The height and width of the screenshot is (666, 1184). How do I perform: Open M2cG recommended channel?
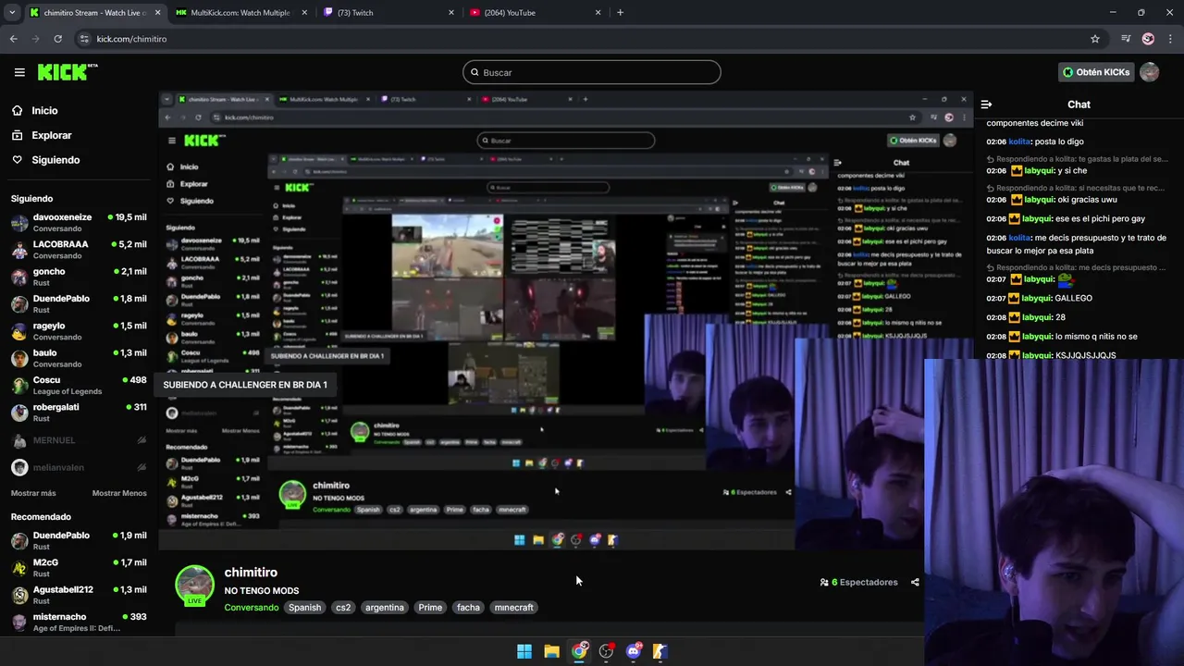(x=79, y=568)
